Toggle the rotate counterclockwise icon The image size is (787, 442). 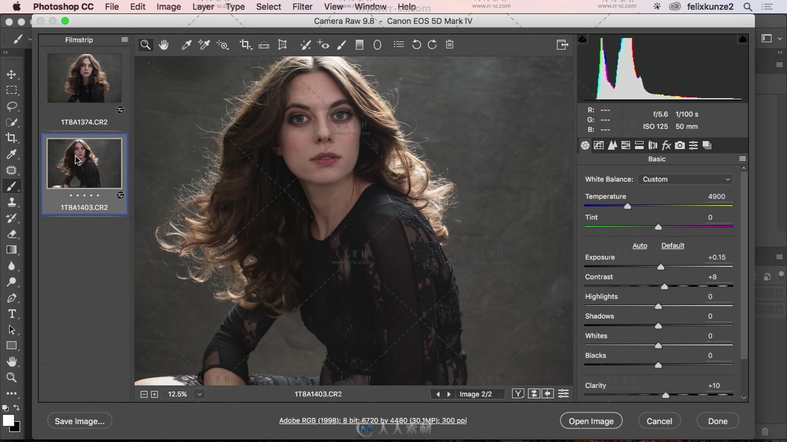[x=417, y=45]
